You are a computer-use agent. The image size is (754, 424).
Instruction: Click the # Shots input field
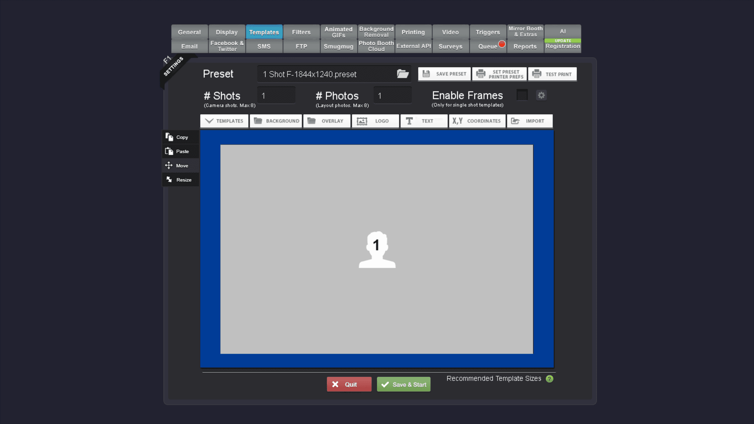pos(276,95)
